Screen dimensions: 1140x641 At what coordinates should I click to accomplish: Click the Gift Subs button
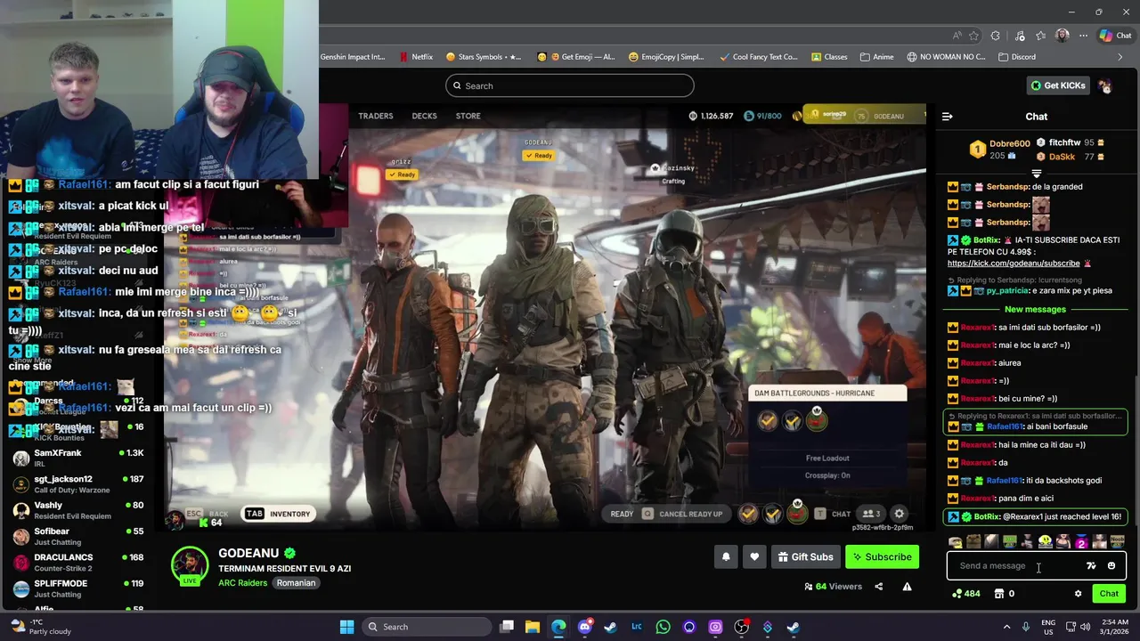(805, 557)
